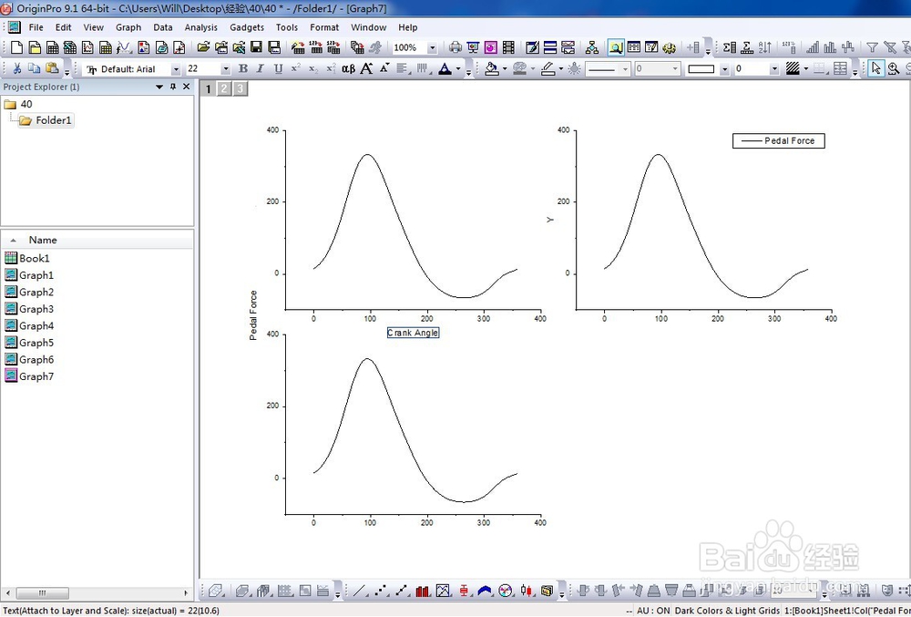The image size is (911, 617).
Task: Activate the Zoom In tool
Action: pyautogui.click(x=894, y=68)
